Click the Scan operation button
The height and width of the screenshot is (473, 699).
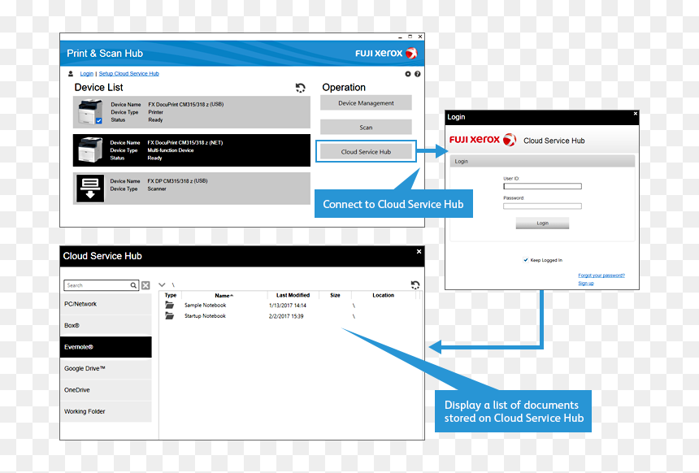click(x=366, y=127)
